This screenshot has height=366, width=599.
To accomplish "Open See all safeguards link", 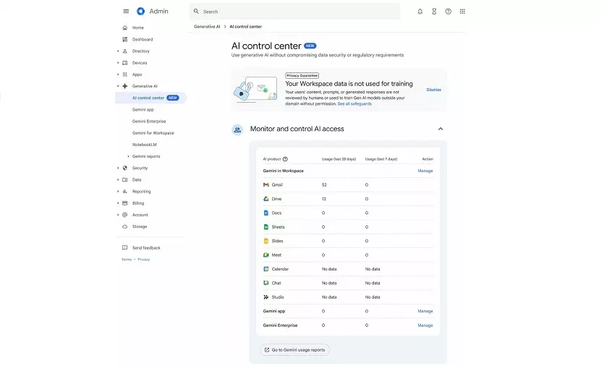I will (354, 104).
